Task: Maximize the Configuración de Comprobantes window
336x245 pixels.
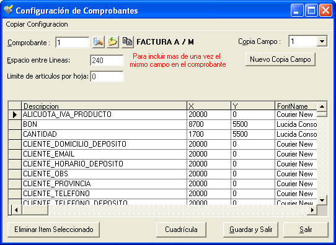Action: (x=311, y=11)
